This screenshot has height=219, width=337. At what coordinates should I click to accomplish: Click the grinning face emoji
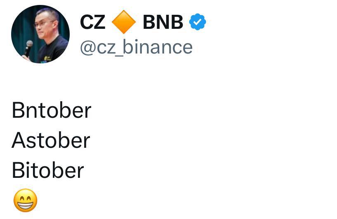pos(26,202)
